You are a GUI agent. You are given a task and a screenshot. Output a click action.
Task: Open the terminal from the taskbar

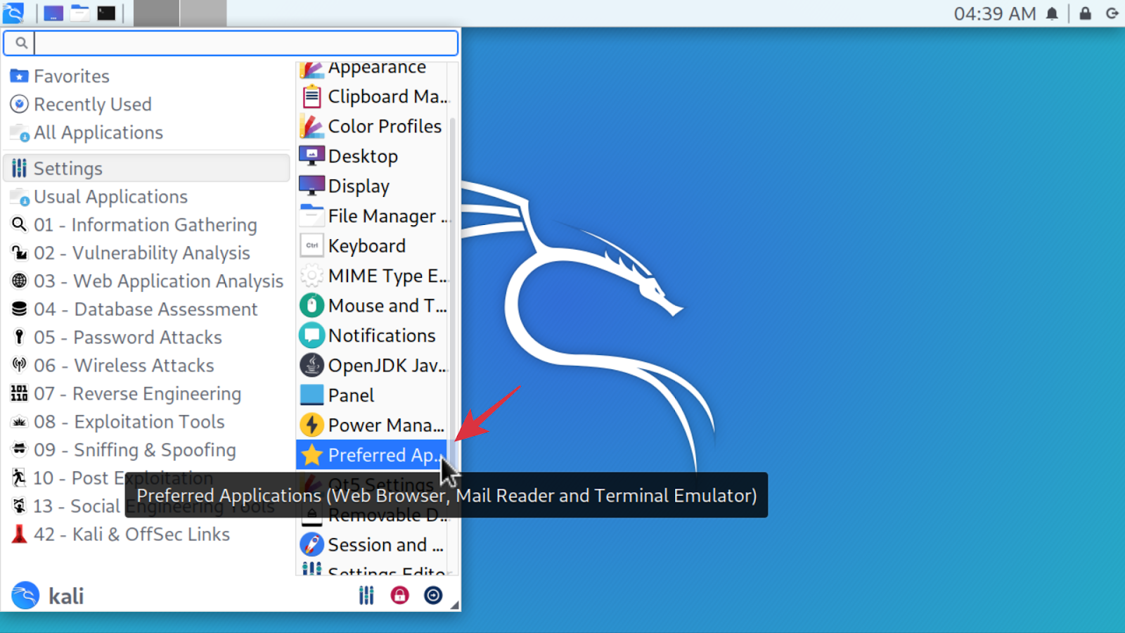105,12
